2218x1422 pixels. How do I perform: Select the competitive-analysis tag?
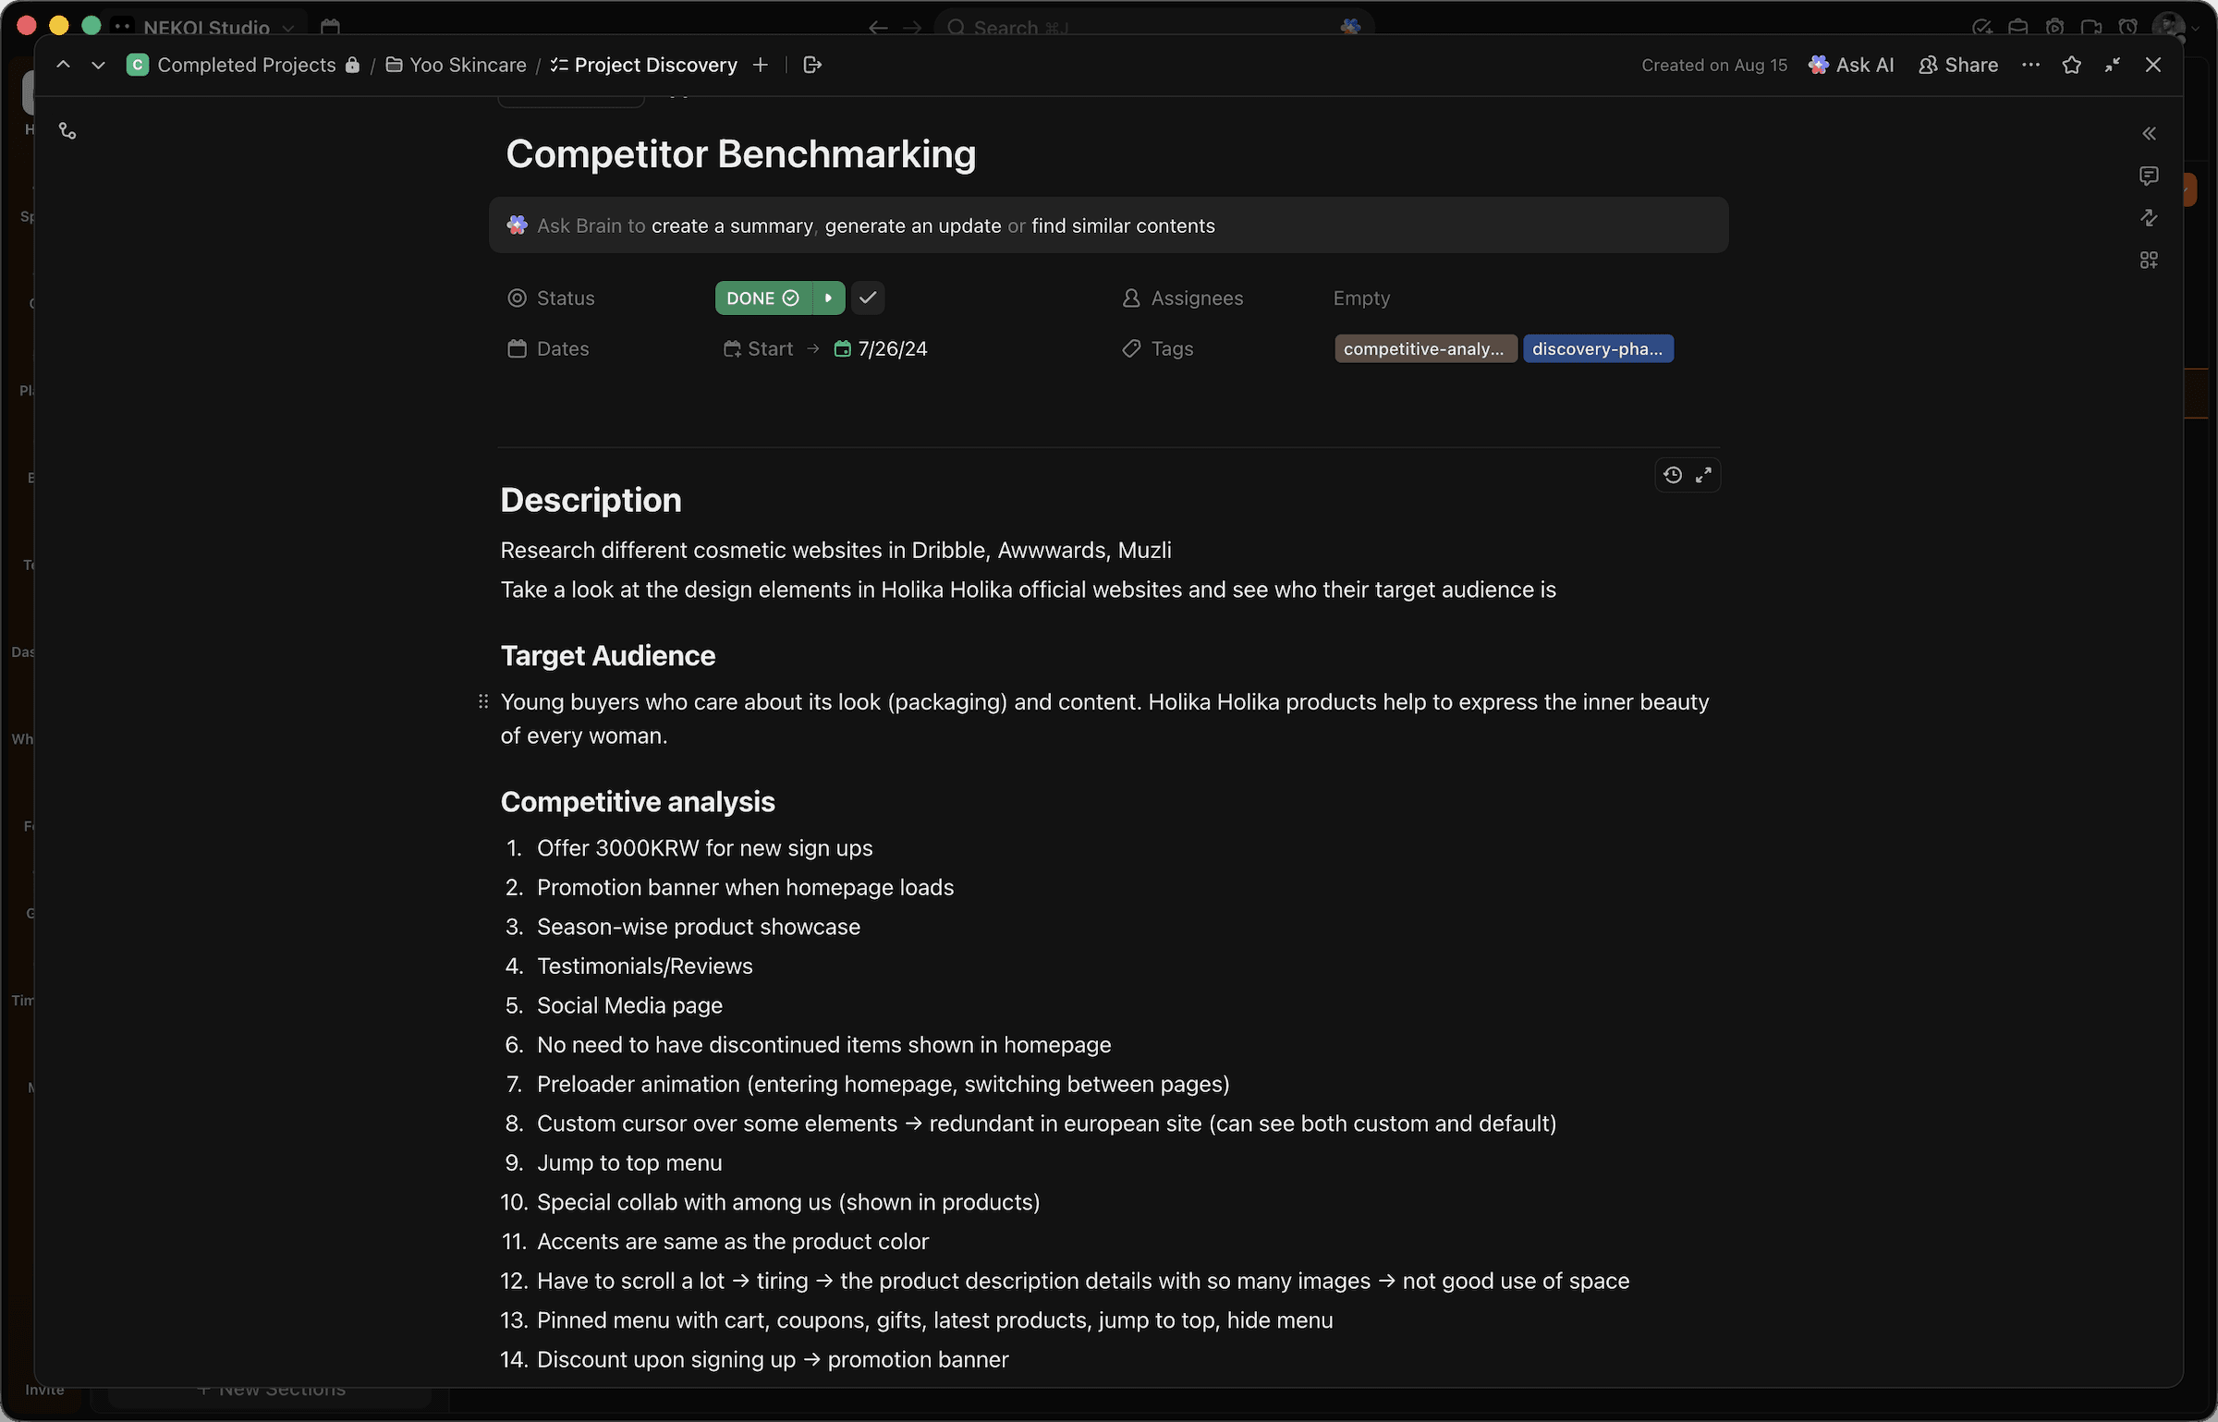click(x=1425, y=349)
